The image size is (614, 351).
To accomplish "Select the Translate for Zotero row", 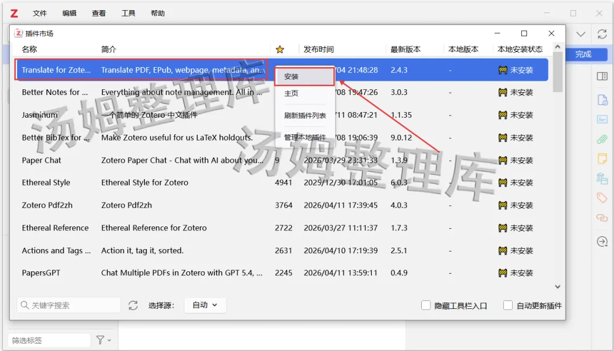I will [x=281, y=70].
